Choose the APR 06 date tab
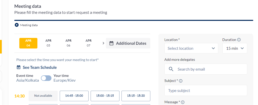 69,43
